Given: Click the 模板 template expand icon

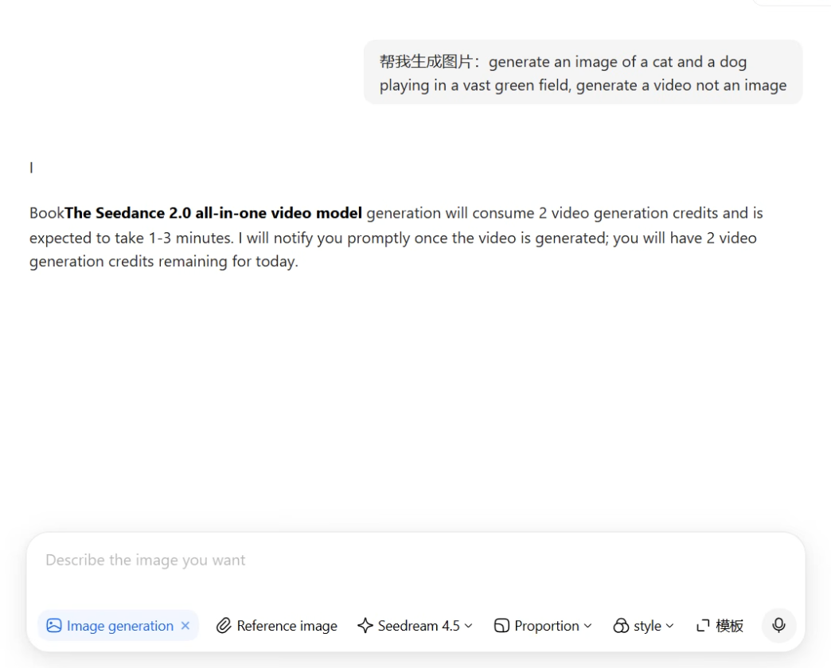Looking at the screenshot, I should pyautogui.click(x=703, y=626).
